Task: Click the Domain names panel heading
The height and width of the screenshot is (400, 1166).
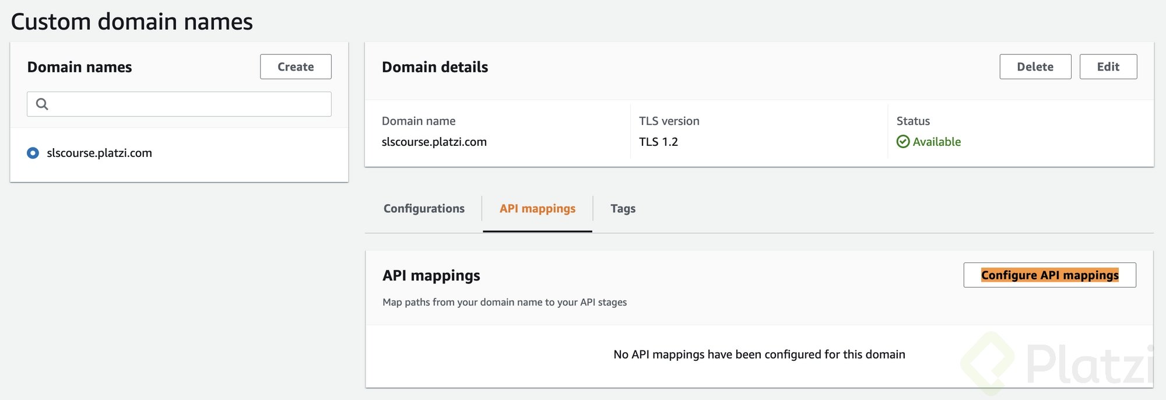Action: tap(79, 67)
